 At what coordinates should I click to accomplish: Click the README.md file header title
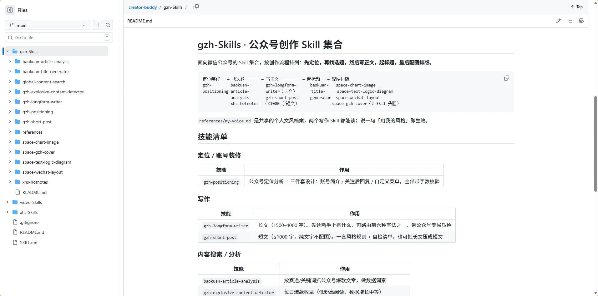point(140,21)
